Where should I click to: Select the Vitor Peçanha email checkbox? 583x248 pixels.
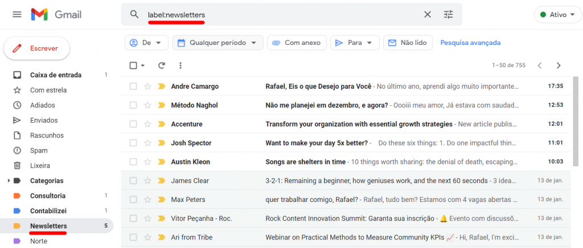[133, 218]
